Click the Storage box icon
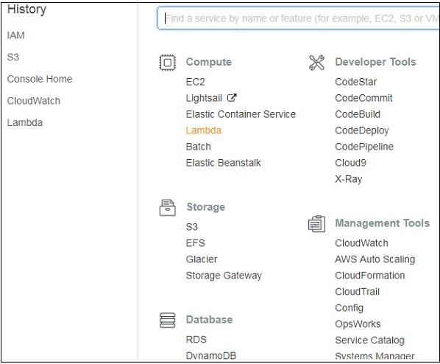 click(168, 208)
